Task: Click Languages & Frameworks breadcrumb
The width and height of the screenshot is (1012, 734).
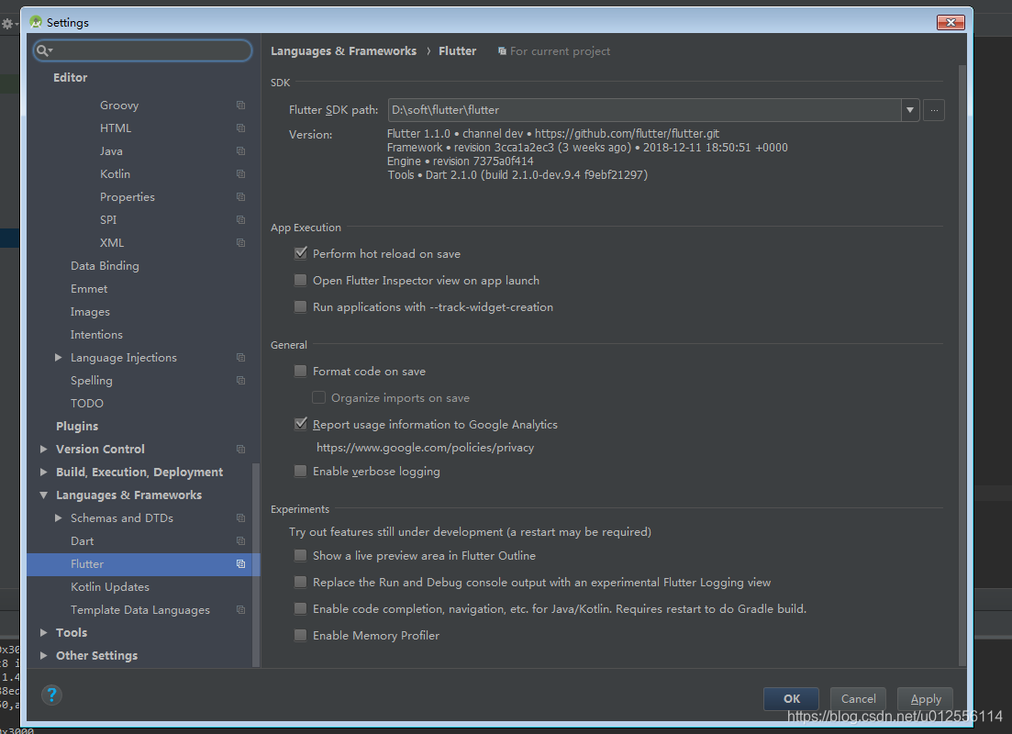Action: (343, 51)
